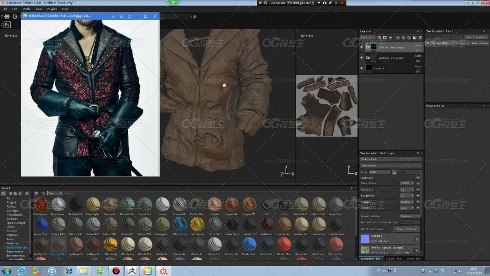Screen dimensions: 490x276
Task: Remove the Metallic channel with minus
Action: (418, 190)
